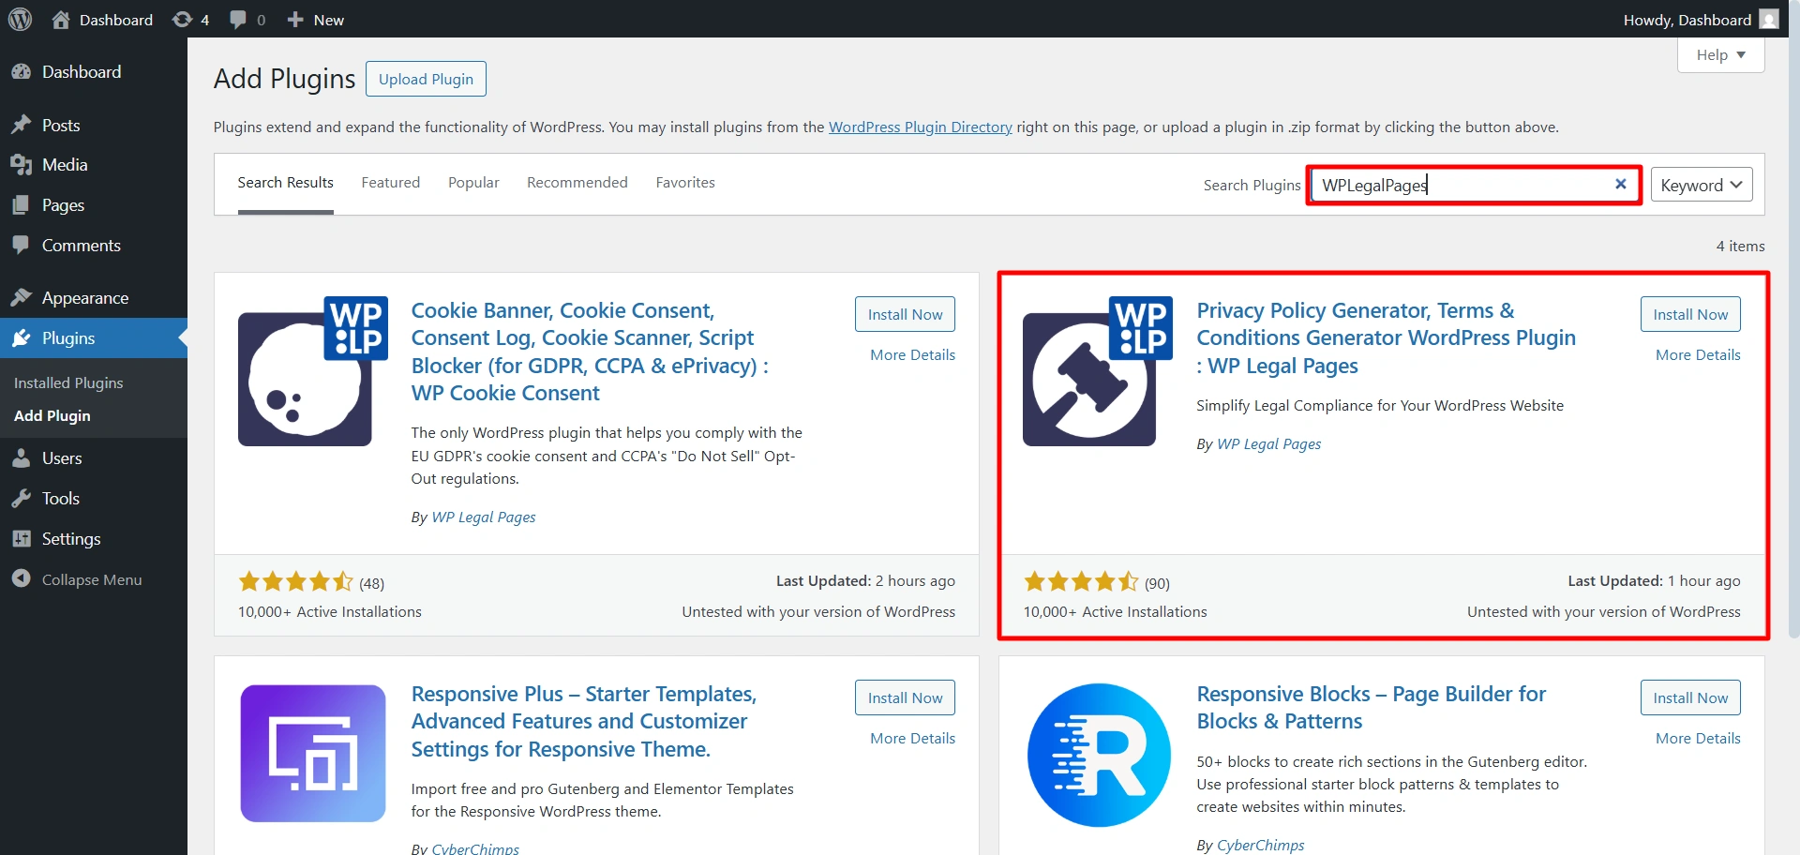Image resolution: width=1800 pixels, height=855 pixels.
Task: Click the Responsive Plus plugin icon
Action: [x=313, y=753]
